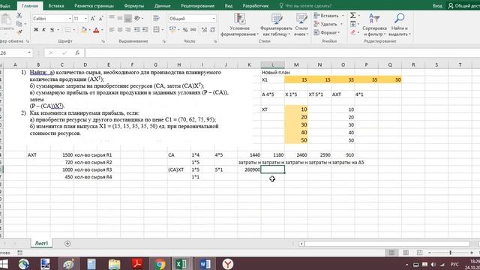Image resolution: width=480 pixels, height=270 pixels.
Task: Open the Рецензирование tab
Action: pos(197,6)
